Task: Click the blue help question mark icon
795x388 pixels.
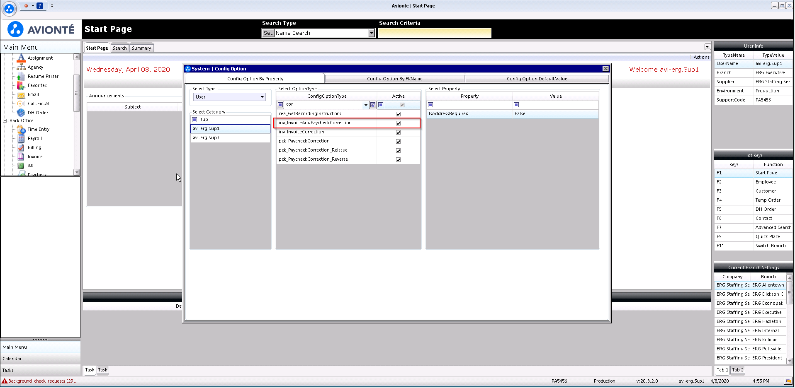Action: pyautogui.click(x=40, y=6)
